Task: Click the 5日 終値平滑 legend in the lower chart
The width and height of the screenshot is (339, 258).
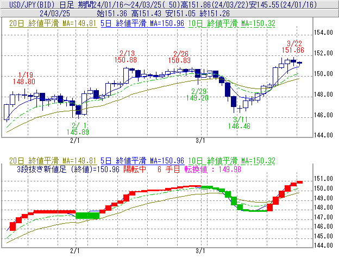Action: pyautogui.click(x=142, y=161)
